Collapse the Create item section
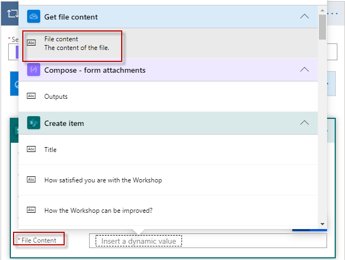Image resolution: width=345 pixels, height=260 pixels. [305, 123]
